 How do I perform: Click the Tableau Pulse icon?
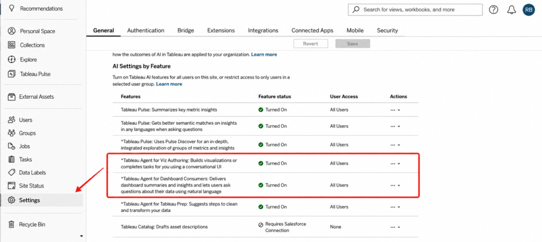click(12, 74)
